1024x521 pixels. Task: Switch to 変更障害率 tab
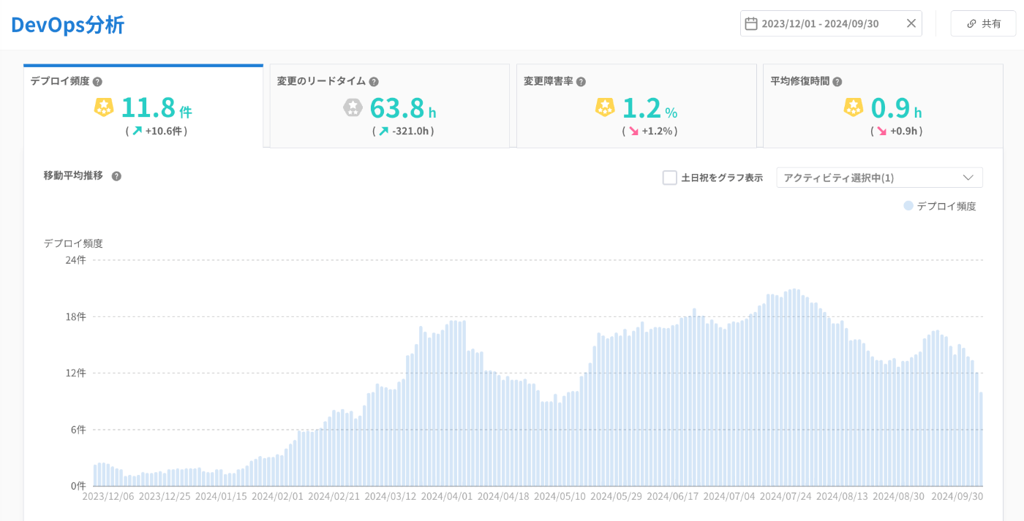point(636,106)
